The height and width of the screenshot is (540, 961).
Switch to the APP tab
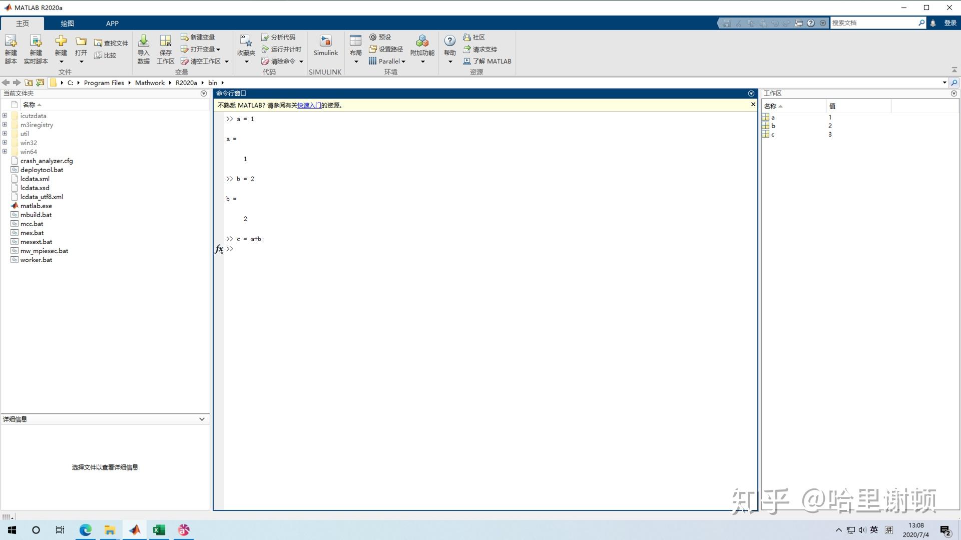click(112, 23)
